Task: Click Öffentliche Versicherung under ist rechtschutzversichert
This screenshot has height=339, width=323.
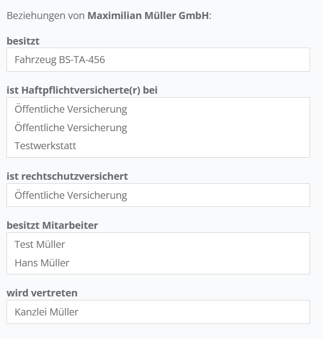Action: coord(70,195)
